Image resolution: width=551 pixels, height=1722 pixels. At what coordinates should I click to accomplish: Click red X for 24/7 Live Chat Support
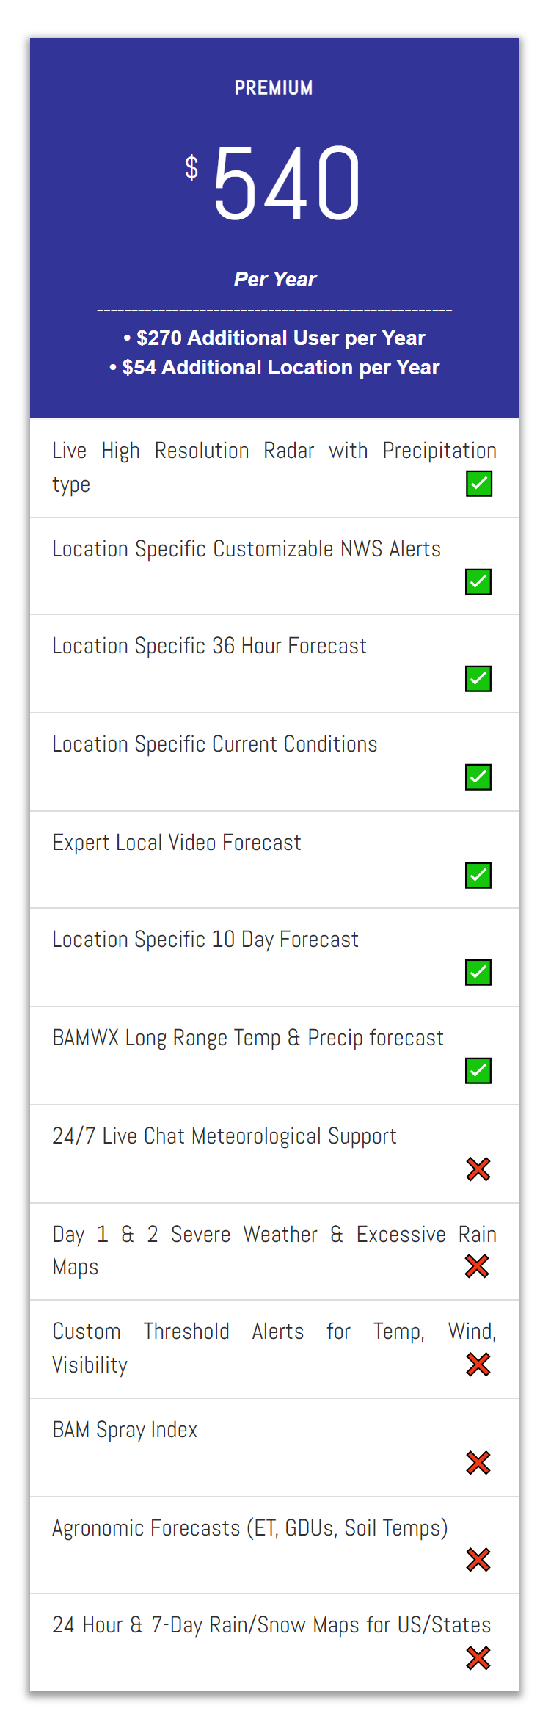point(478,1169)
